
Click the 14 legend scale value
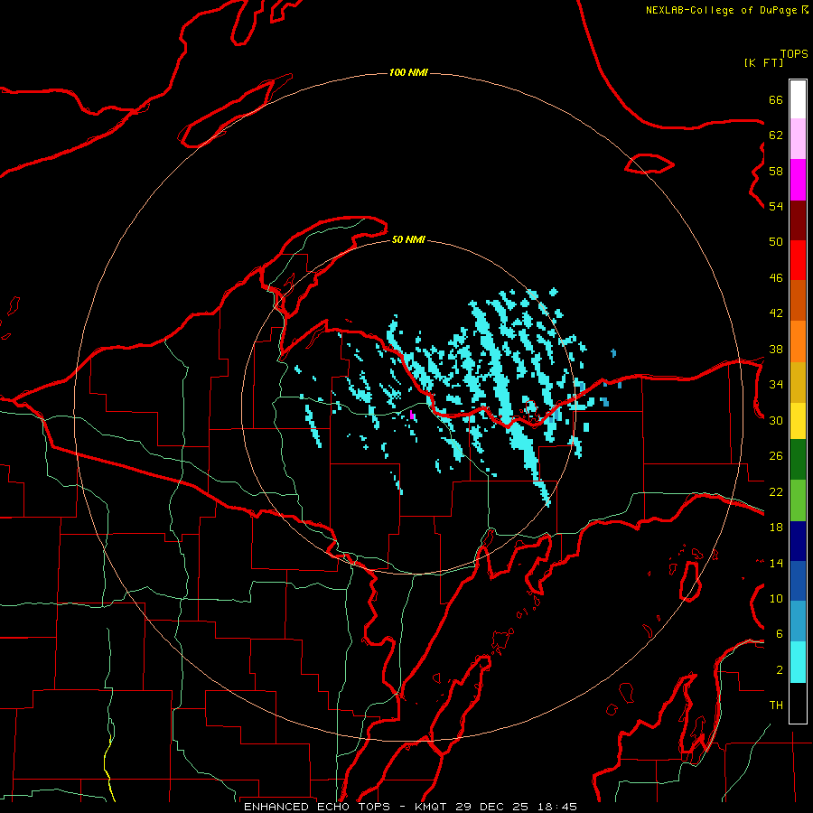(776, 563)
